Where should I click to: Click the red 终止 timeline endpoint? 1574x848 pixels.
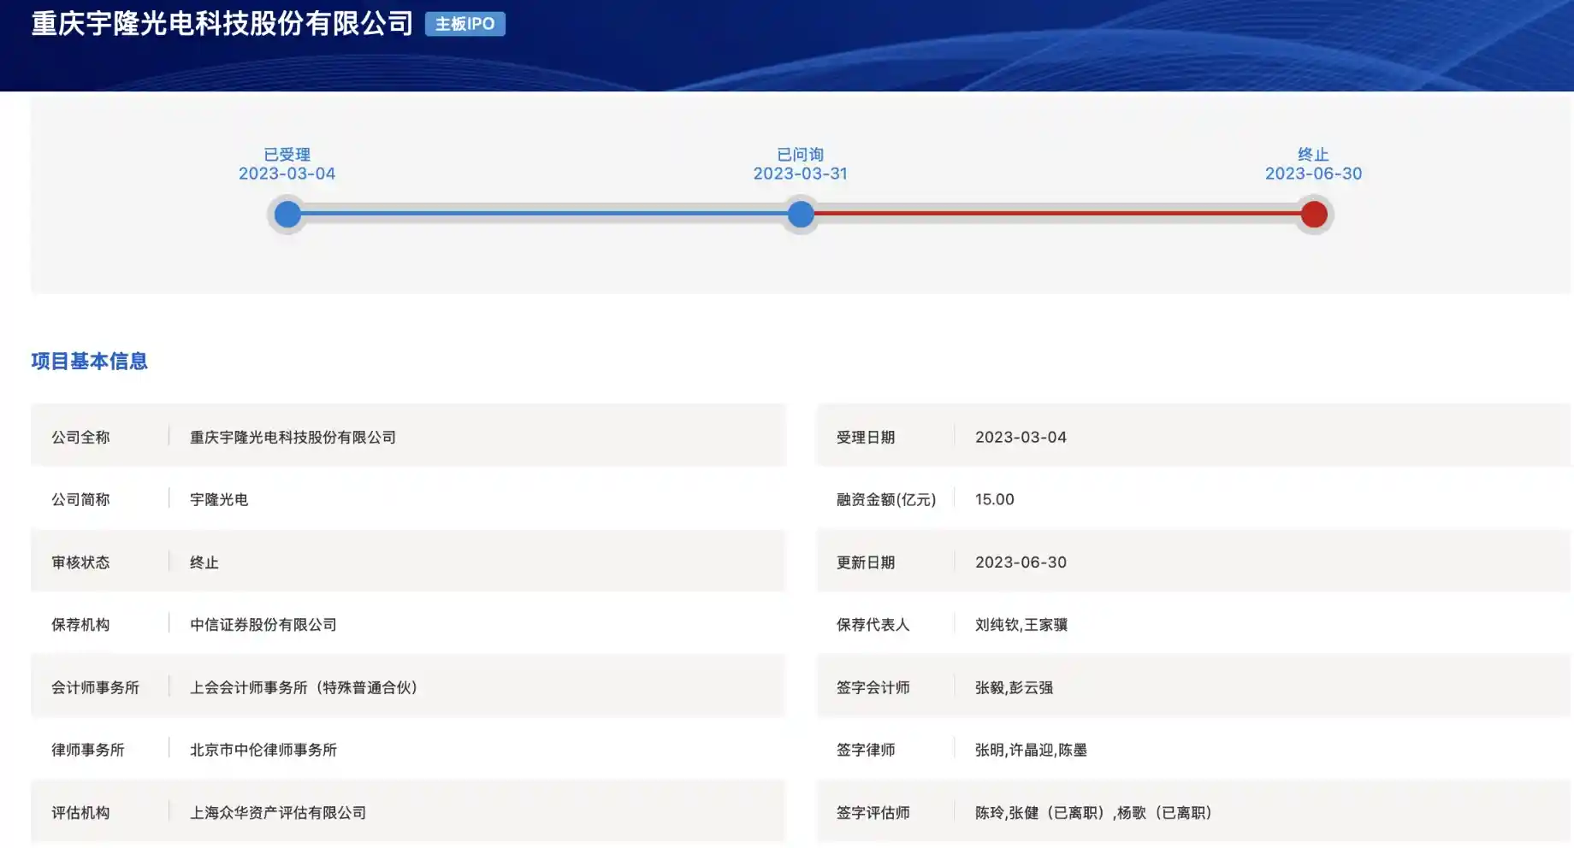[1315, 214]
